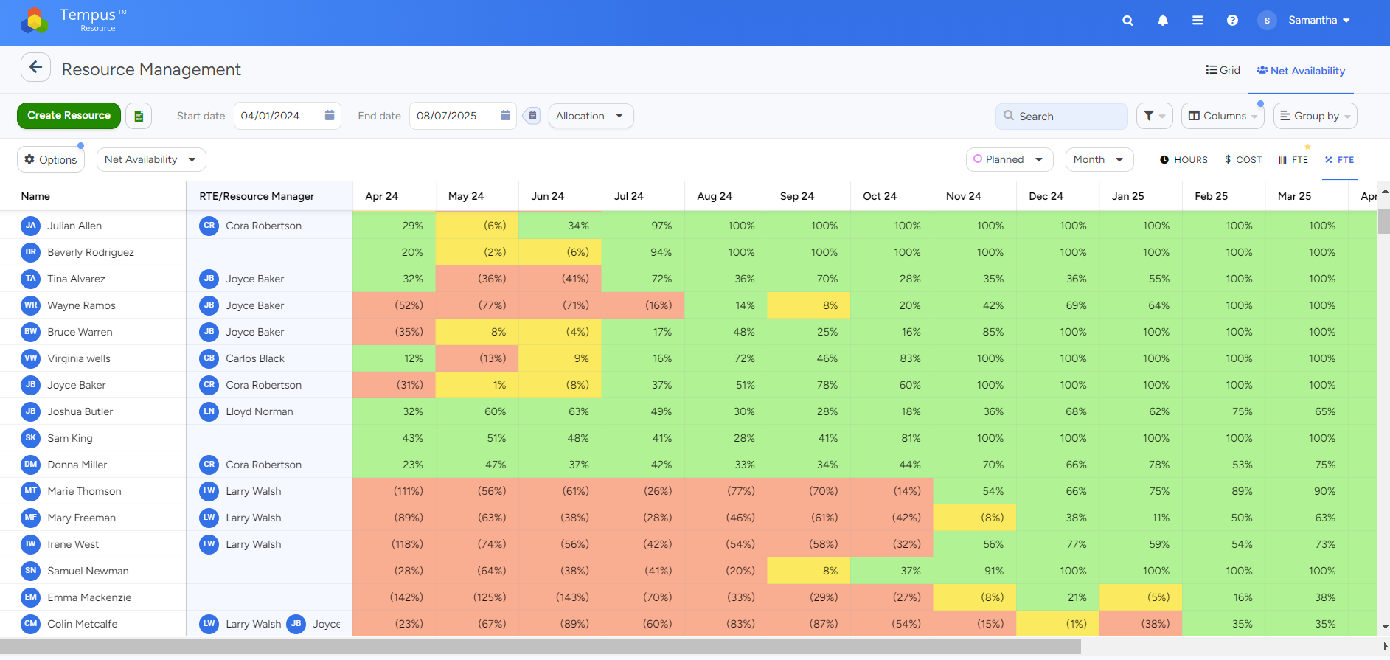Open the Options button

[x=51, y=160]
